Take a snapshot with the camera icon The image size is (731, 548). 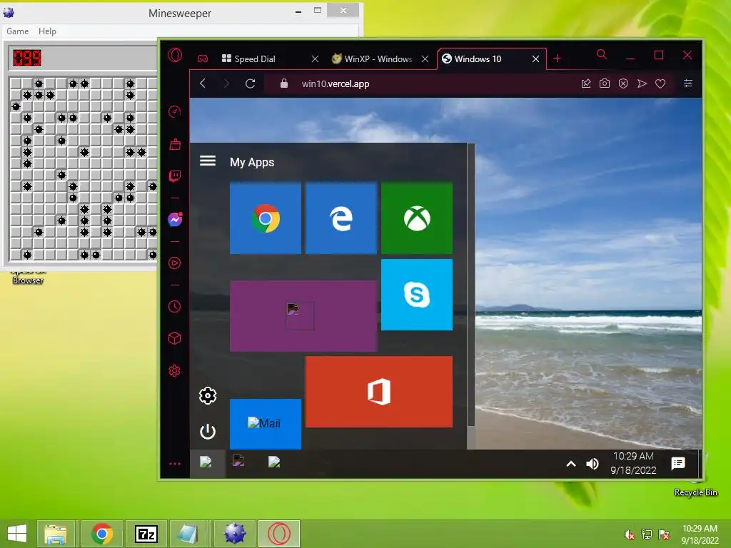pos(605,83)
